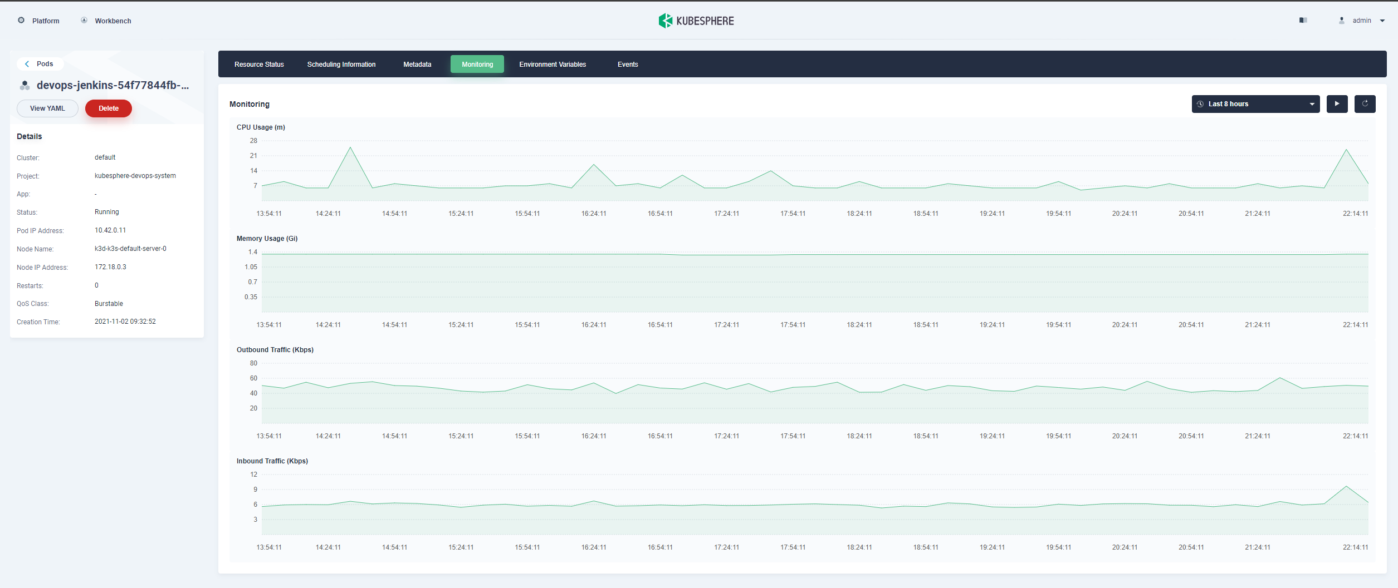Viewport: 1398px width, 588px height.
Task: Refresh the monitoring charts with the refresh icon
Action: (1365, 104)
